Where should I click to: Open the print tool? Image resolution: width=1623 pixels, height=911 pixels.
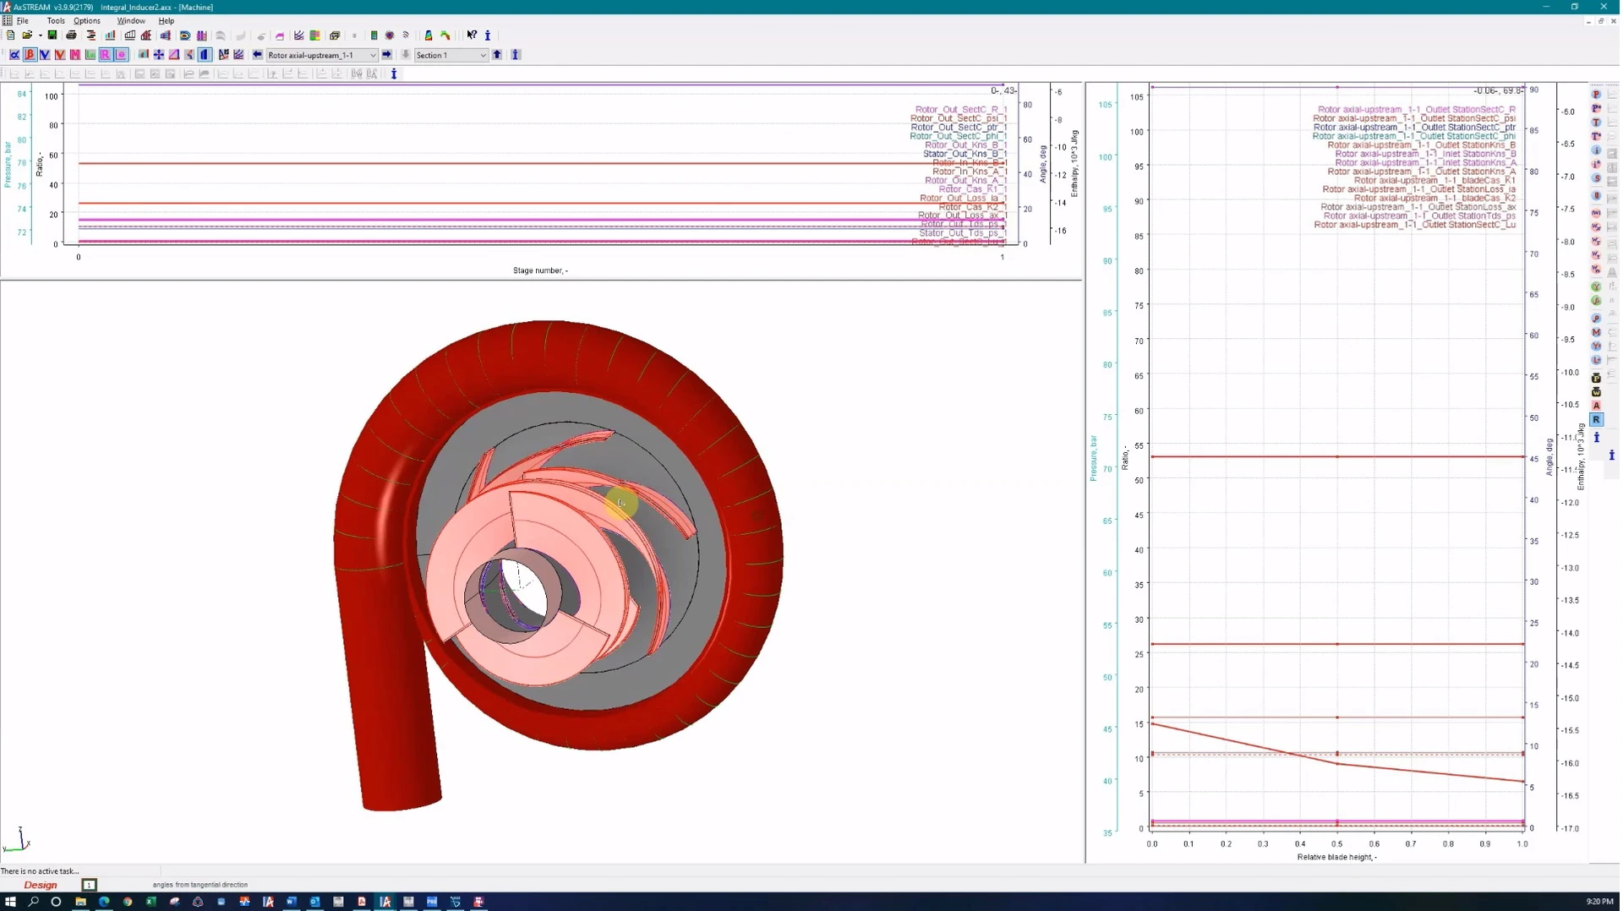pyautogui.click(x=71, y=35)
